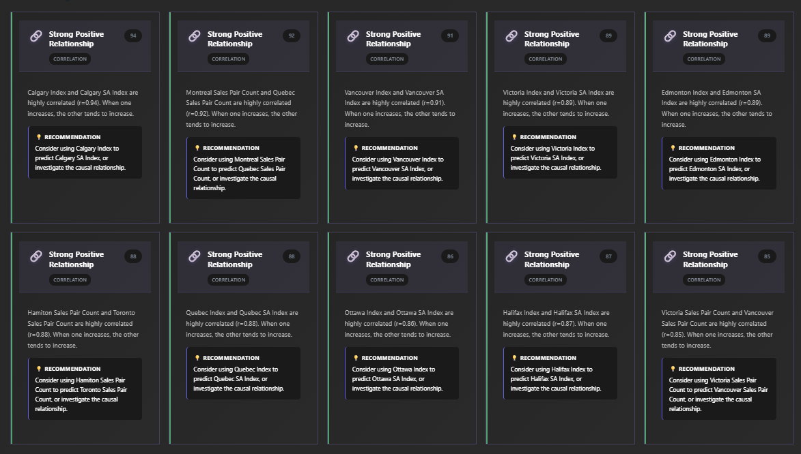Click the lightbulb icon in the Calgary recommendation
The width and height of the screenshot is (801, 454).
coord(39,137)
